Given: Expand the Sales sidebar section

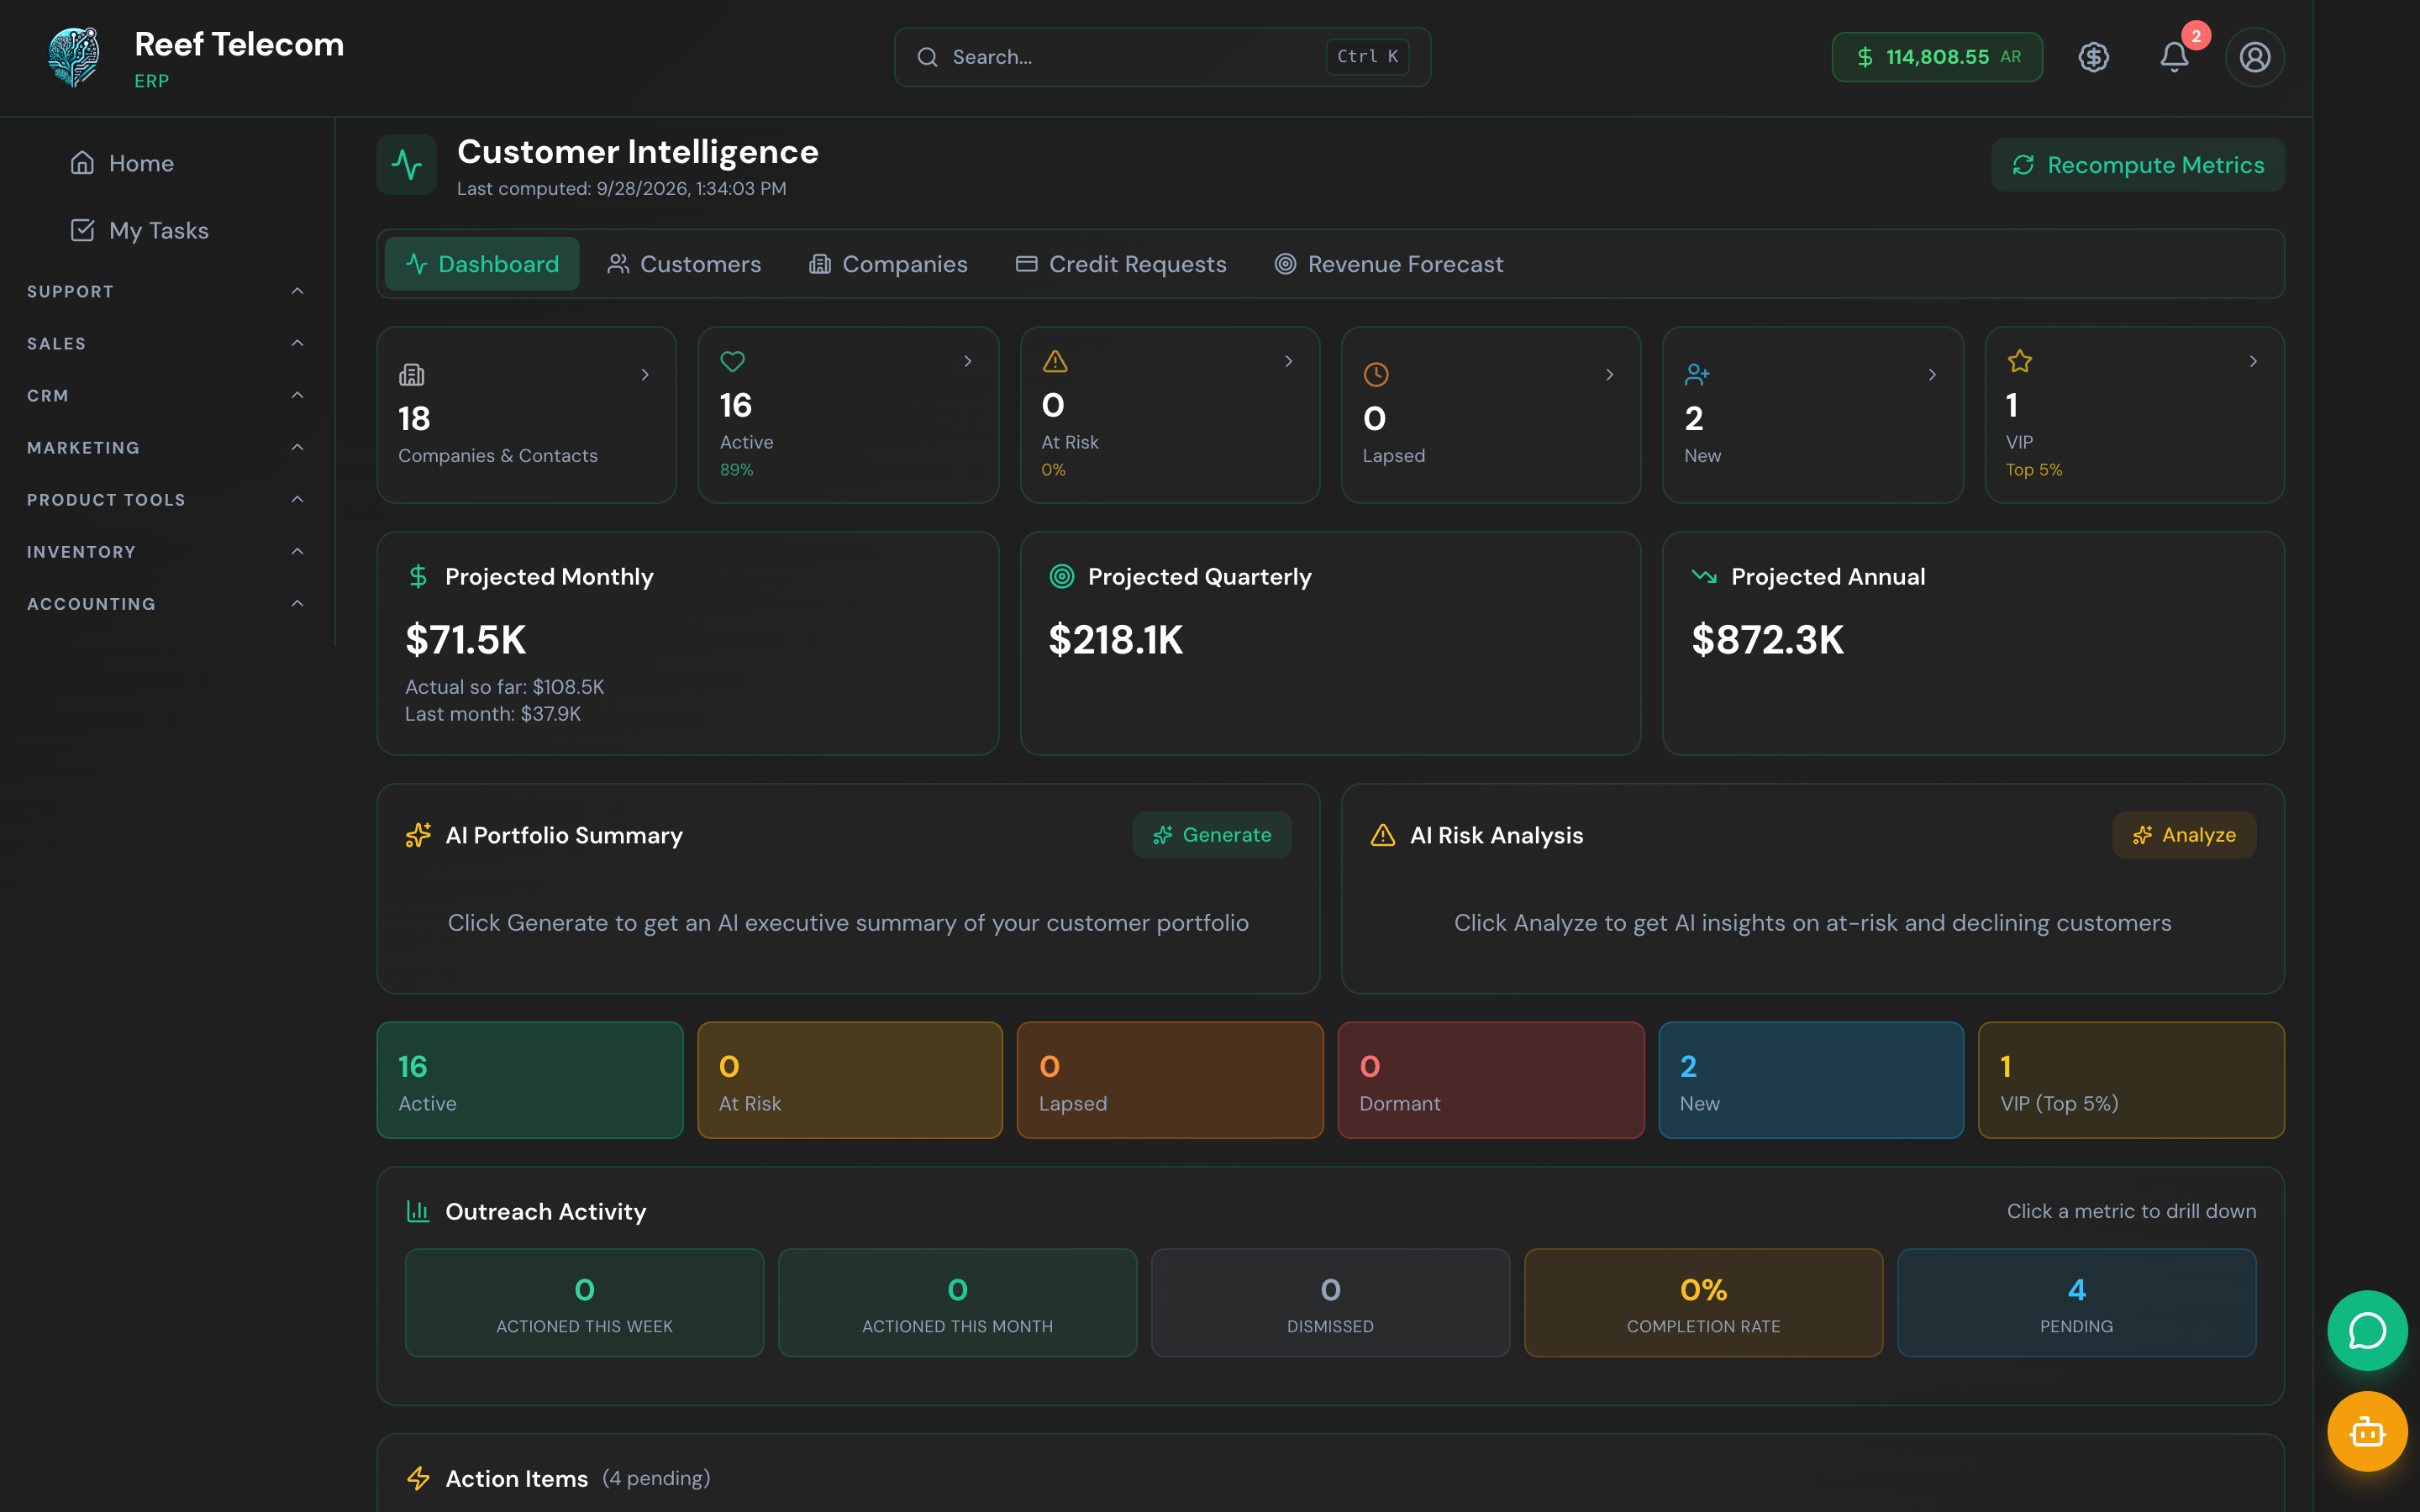Looking at the screenshot, I should (166, 343).
